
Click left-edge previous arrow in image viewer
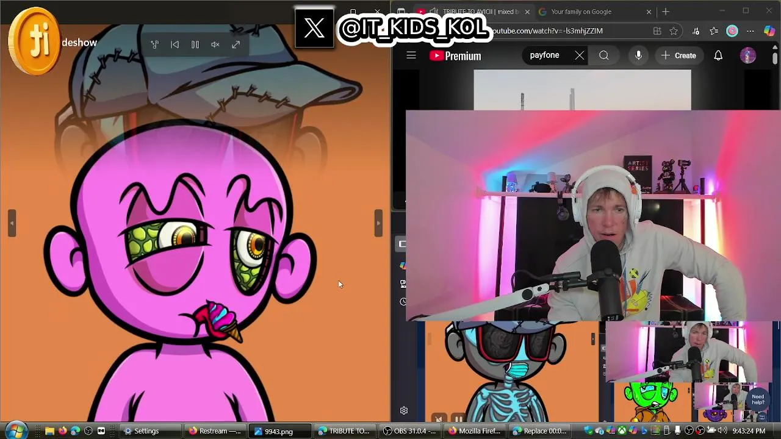click(x=12, y=223)
